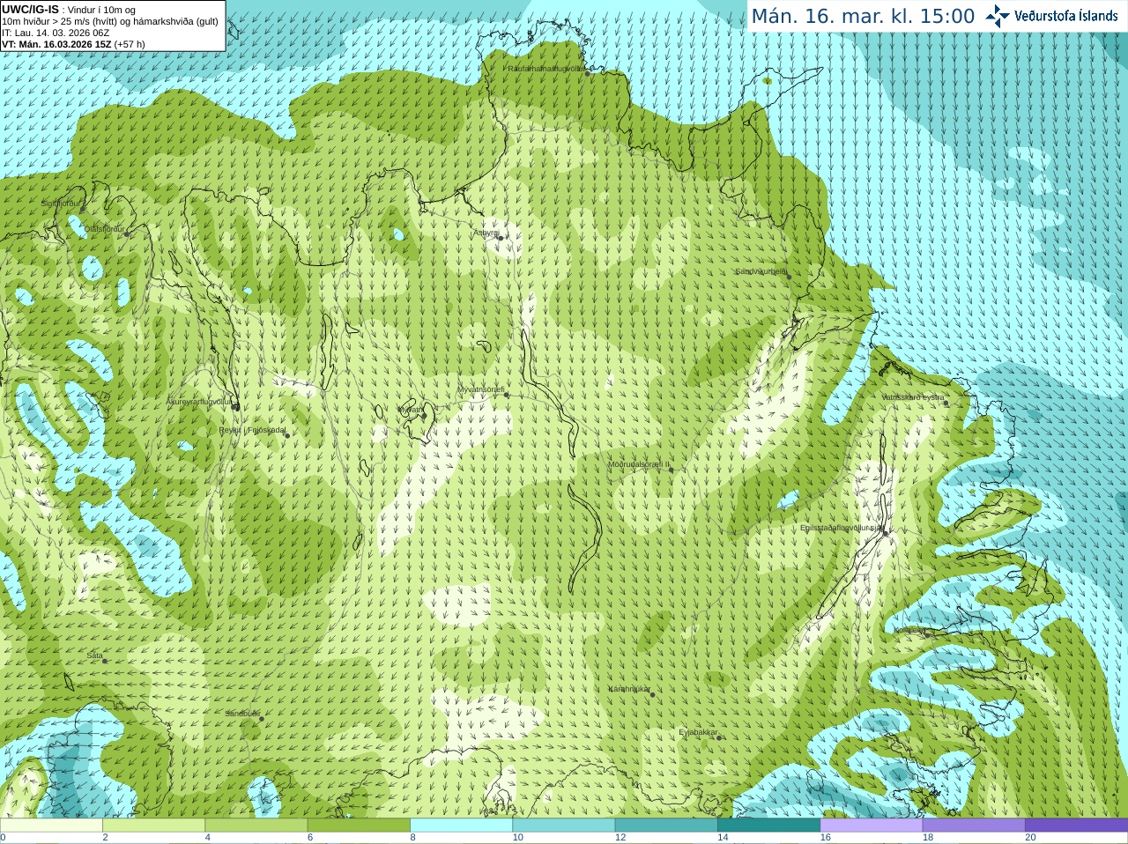This screenshot has width=1128, height=844.
Task: Click the 'UWC/IG-IS' model title
Action: tap(30, 10)
